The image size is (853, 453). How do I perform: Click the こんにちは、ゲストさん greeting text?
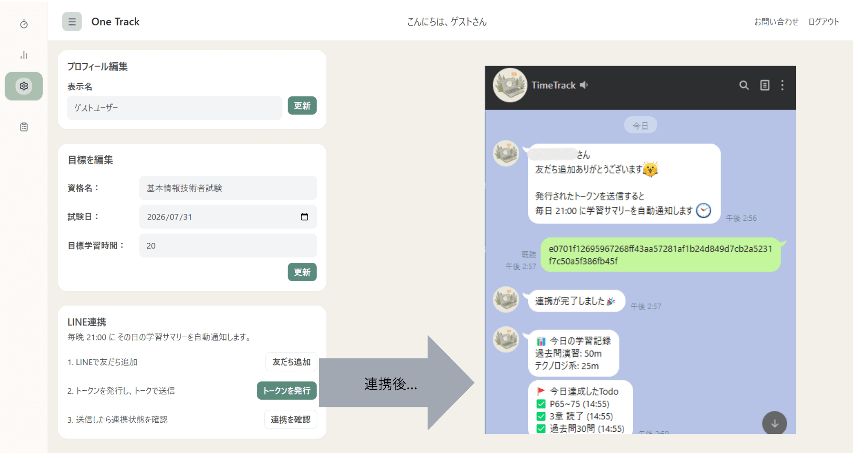click(447, 22)
